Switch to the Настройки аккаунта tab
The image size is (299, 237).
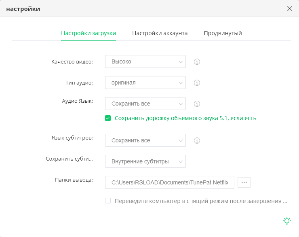point(160,33)
